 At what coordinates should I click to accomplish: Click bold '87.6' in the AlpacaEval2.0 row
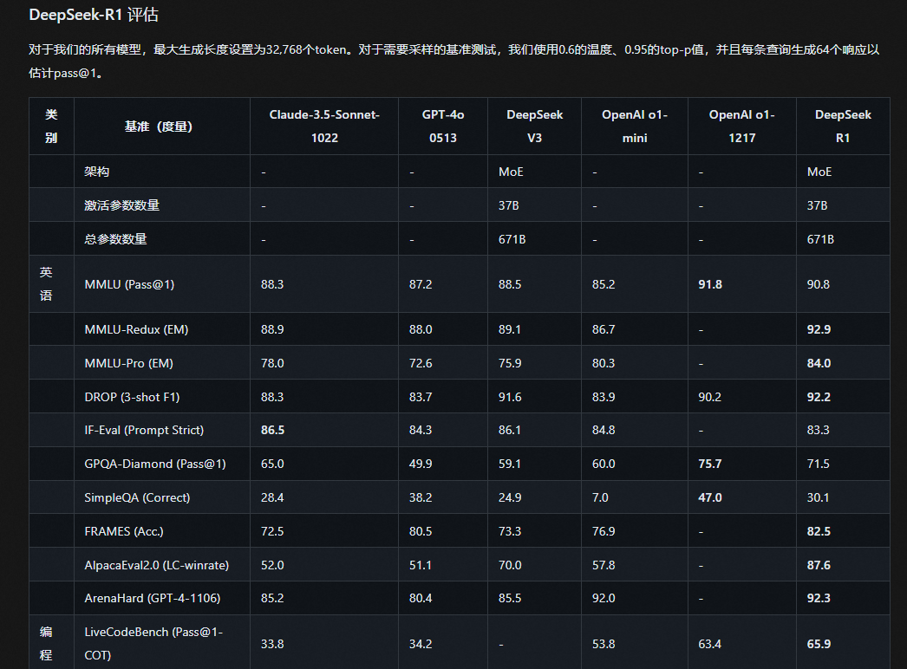click(x=819, y=566)
